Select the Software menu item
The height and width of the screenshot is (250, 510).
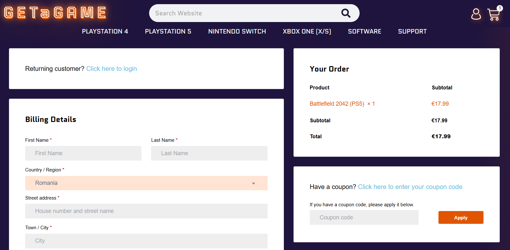coord(364,31)
